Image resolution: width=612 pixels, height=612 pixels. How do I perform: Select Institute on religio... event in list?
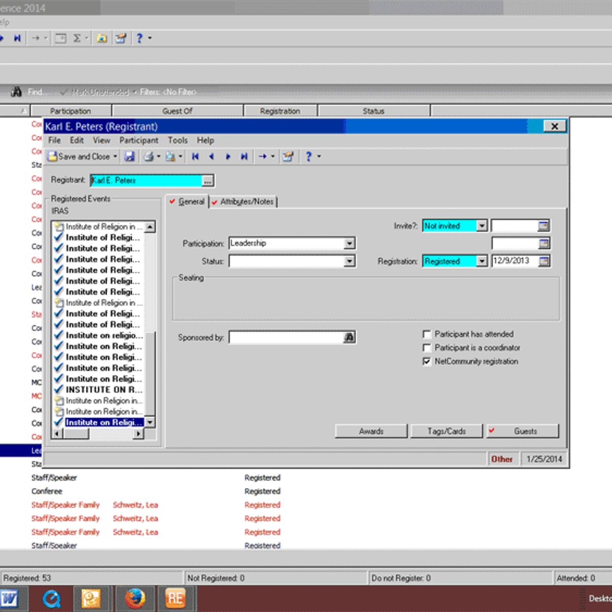104,336
